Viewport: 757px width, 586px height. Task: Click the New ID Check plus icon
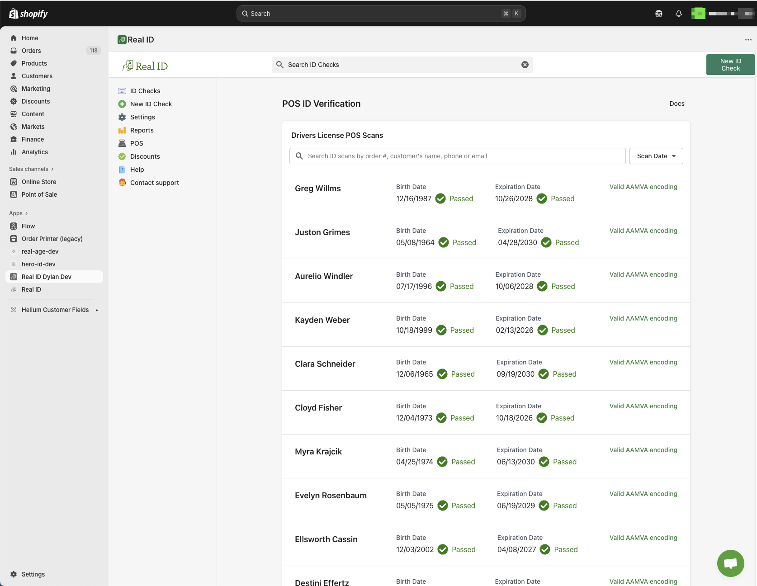point(122,104)
